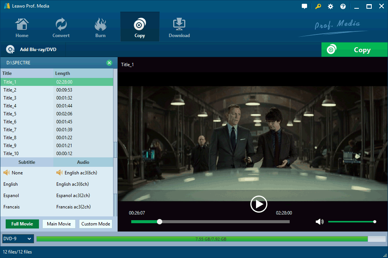Image resolution: width=388 pixels, height=258 pixels.
Task: Click the Audio column header
Action: point(83,162)
